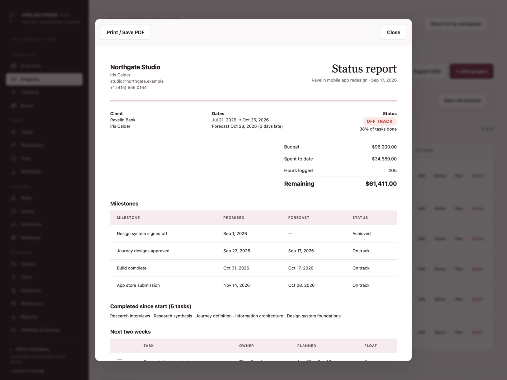The height and width of the screenshot is (380, 507).
Task: Close the status report dialog
Action: [393, 32]
